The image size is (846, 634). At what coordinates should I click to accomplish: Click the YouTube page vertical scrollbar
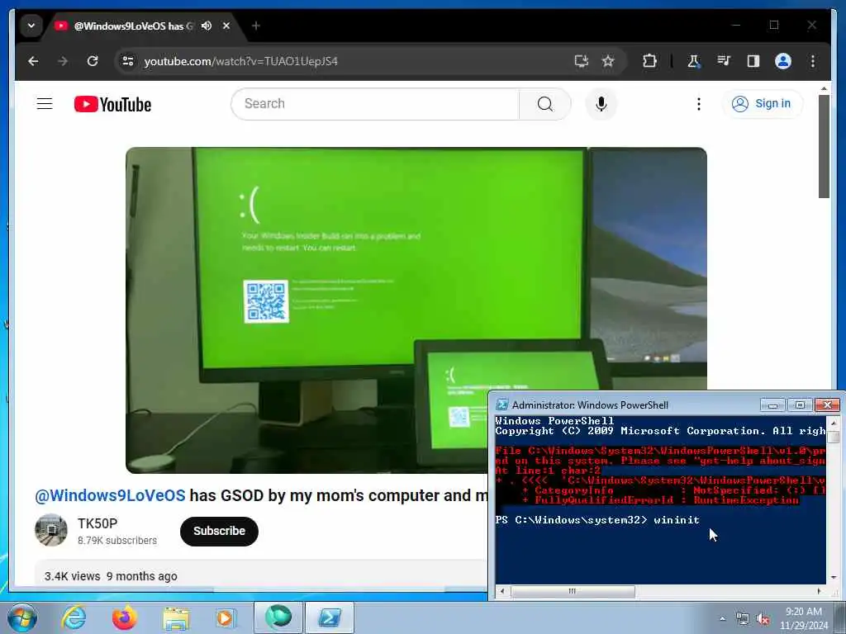tap(824, 147)
